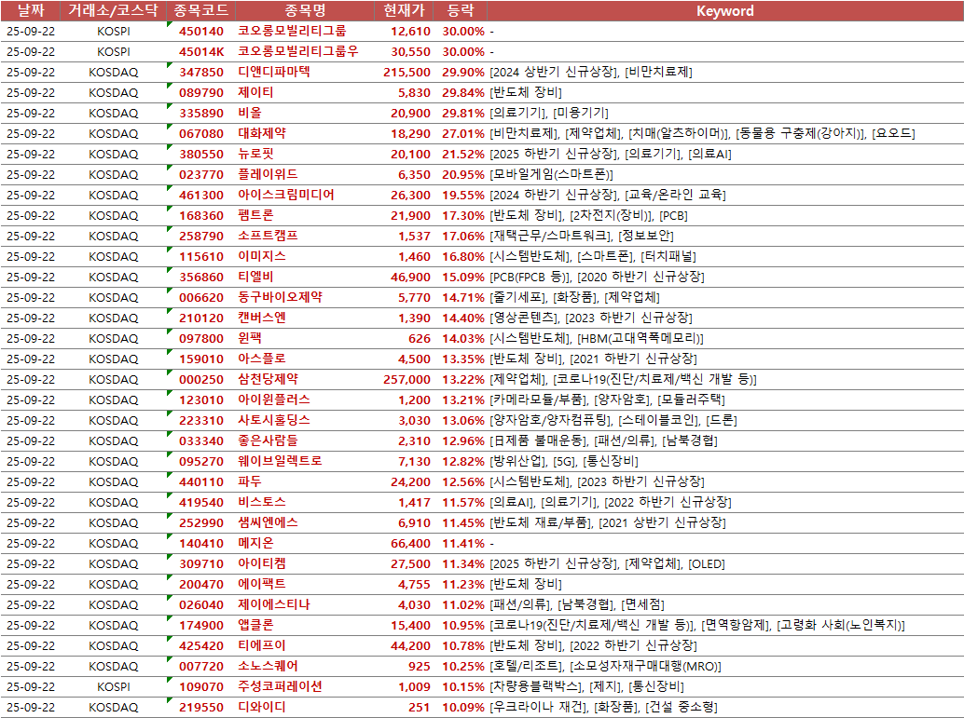Click stock name 소프트캠프
Image resolution: width=964 pixels, height=718 pixels.
click(x=269, y=236)
